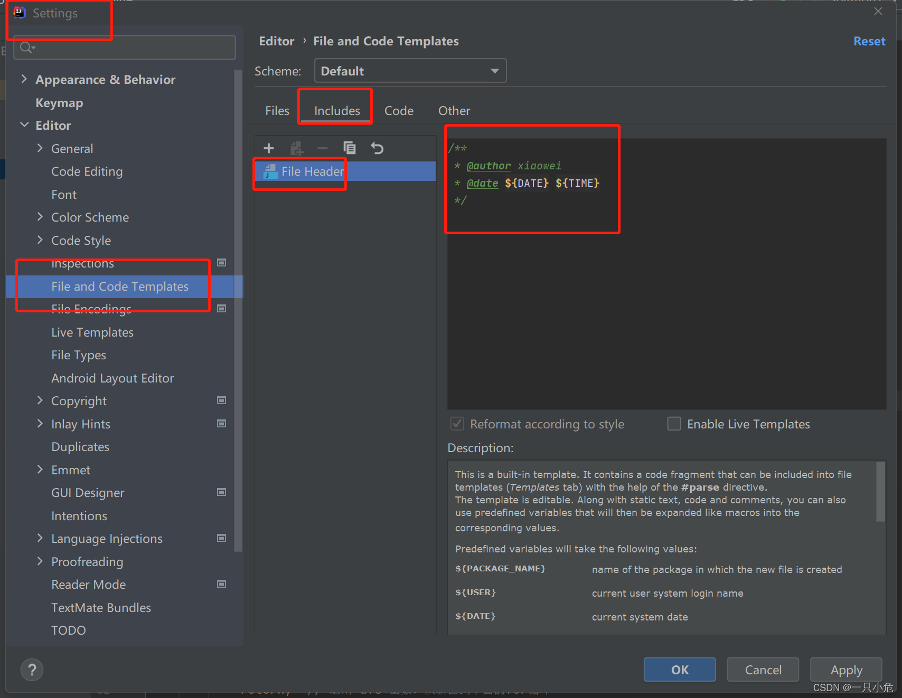Click the OK button
902x698 pixels.
click(x=680, y=670)
